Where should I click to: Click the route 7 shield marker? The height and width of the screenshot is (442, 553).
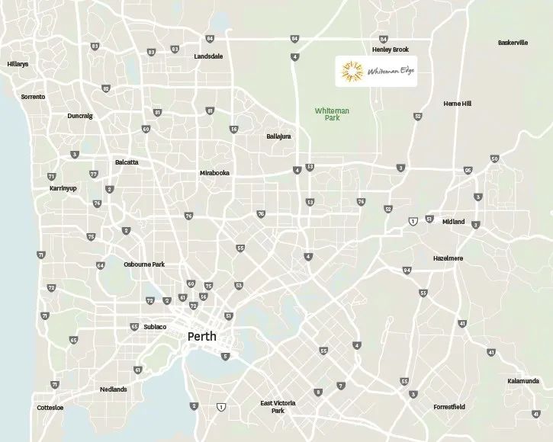pos(341,386)
